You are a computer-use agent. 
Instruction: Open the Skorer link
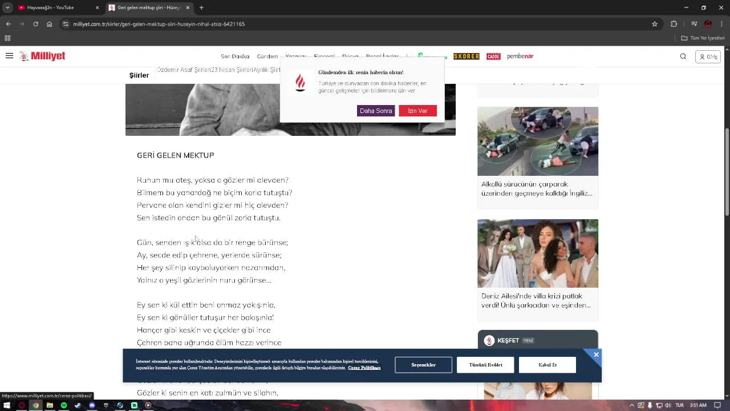coord(467,57)
